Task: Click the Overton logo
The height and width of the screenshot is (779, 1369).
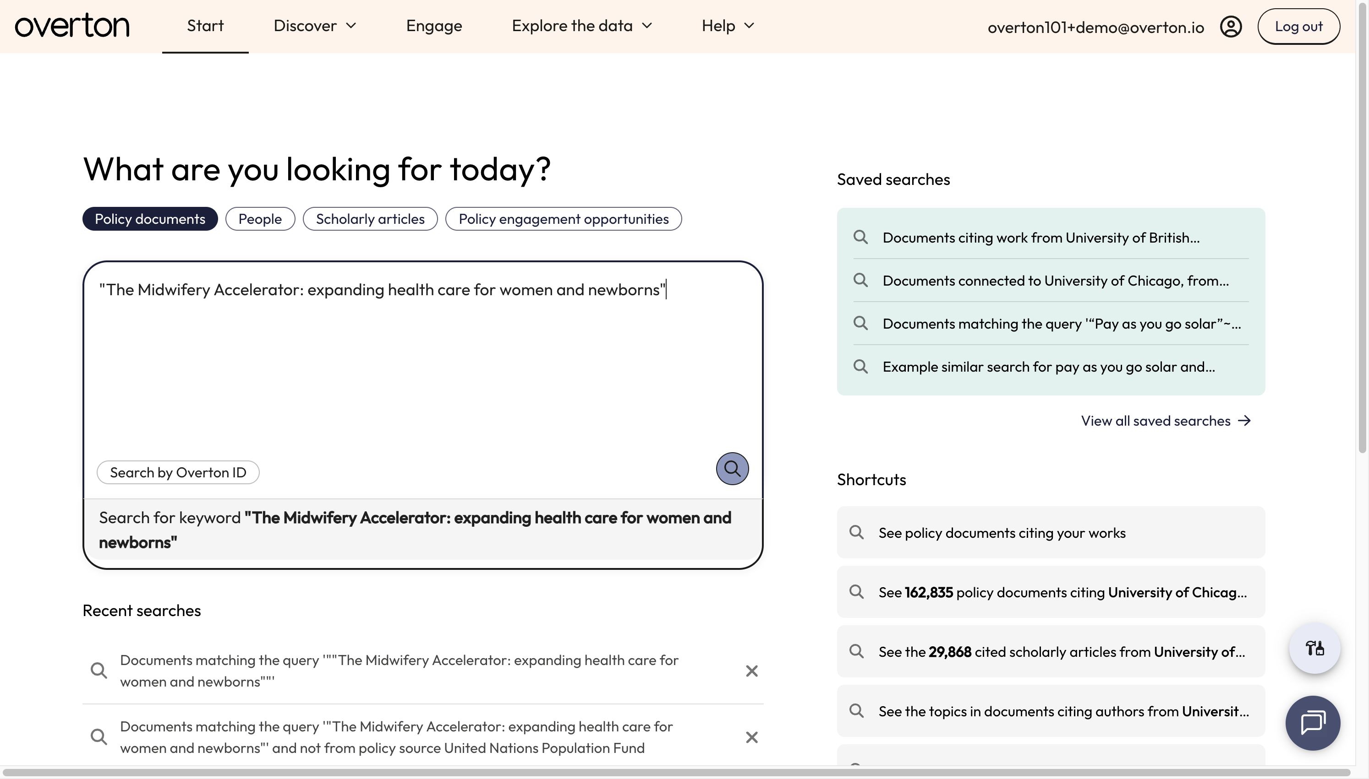Action: click(72, 26)
